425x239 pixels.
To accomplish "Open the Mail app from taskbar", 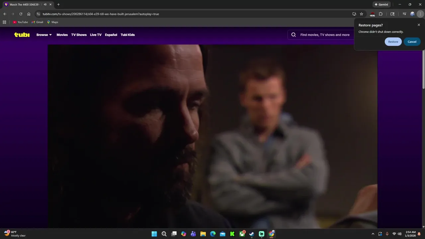I will 222,234.
